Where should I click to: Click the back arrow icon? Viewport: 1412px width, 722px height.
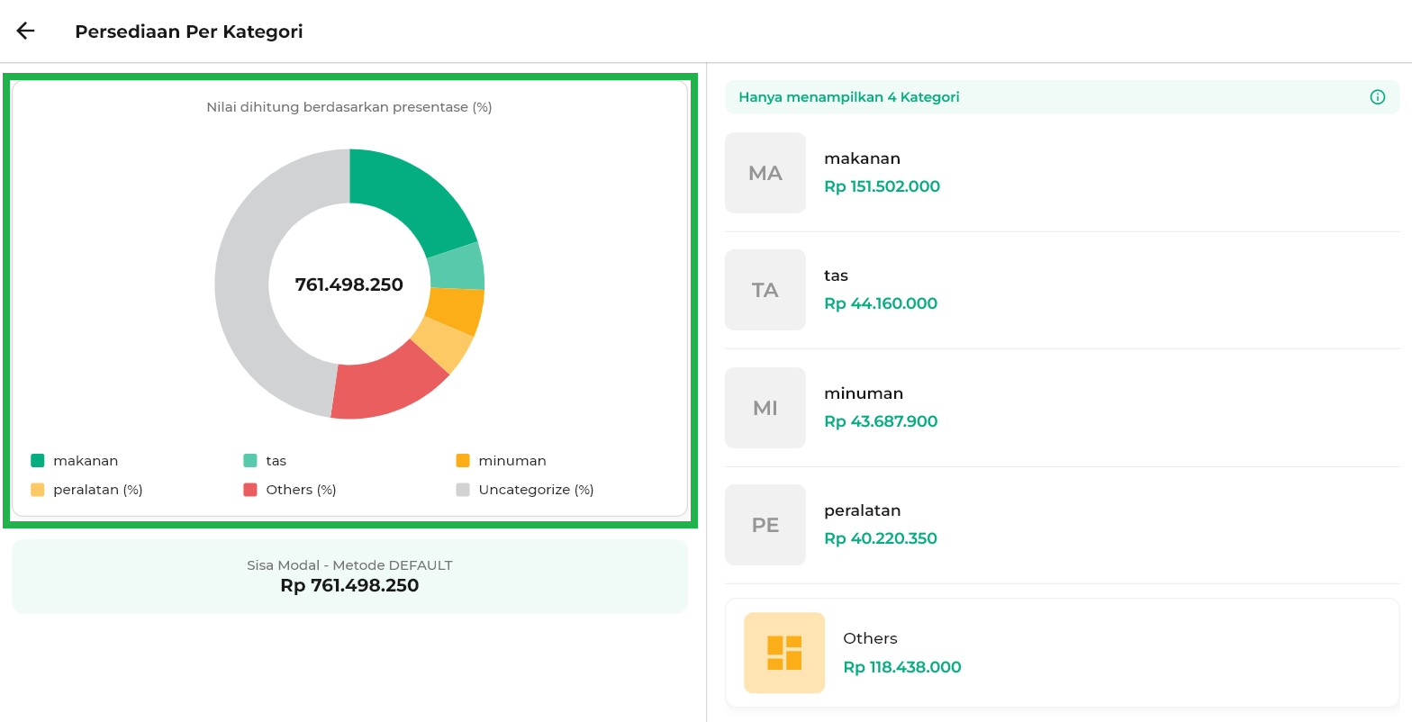pyautogui.click(x=25, y=32)
